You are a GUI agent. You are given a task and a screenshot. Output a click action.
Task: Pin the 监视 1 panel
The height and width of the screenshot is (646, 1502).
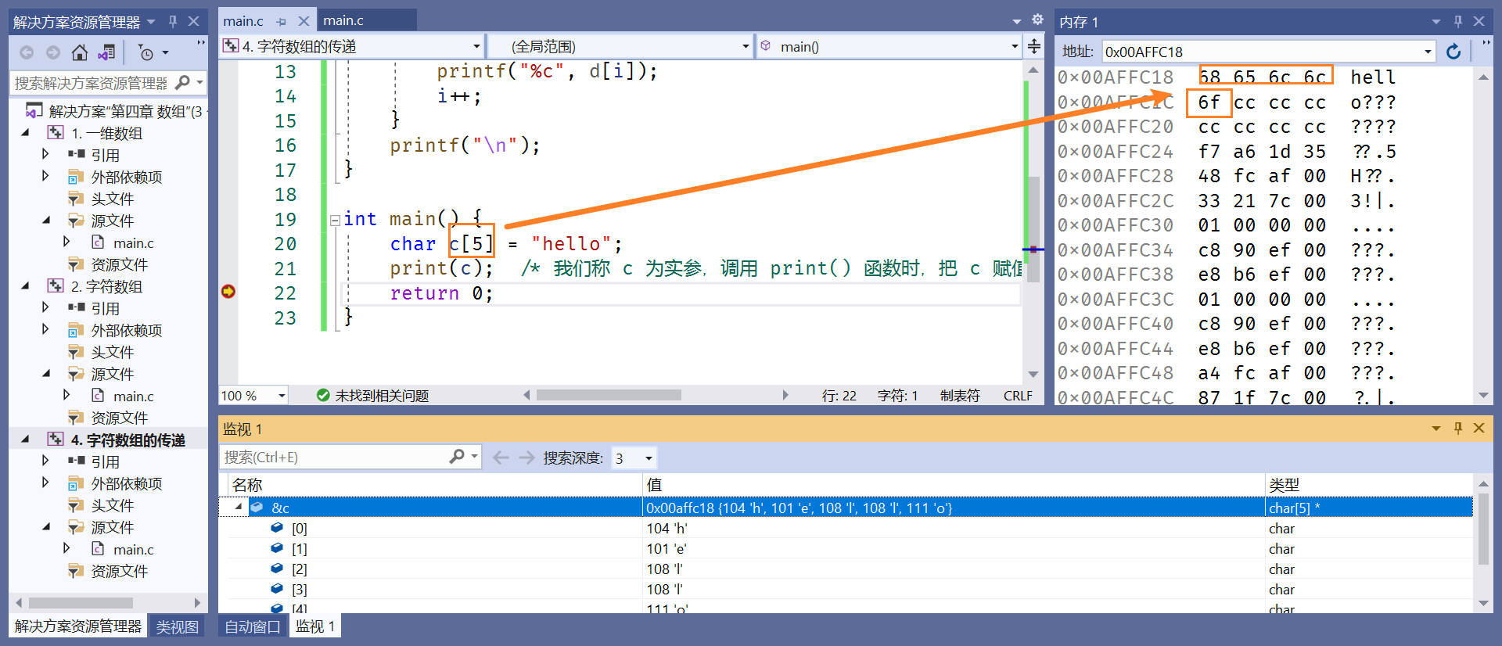pyautogui.click(x=1458, y=428)
